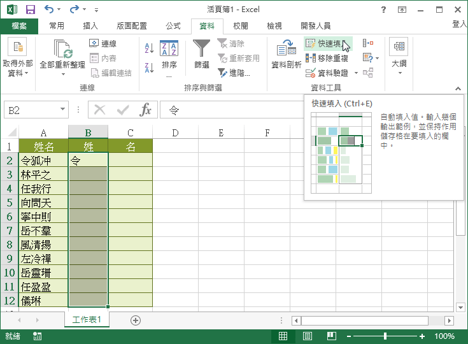Open 取得外部資料 menu
The image size is (468, 344).
(18, 57)
